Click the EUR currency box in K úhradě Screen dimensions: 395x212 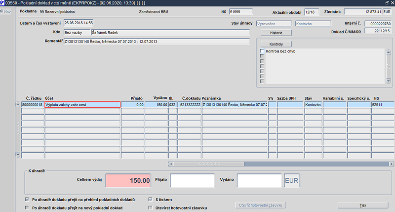[292, 180]
